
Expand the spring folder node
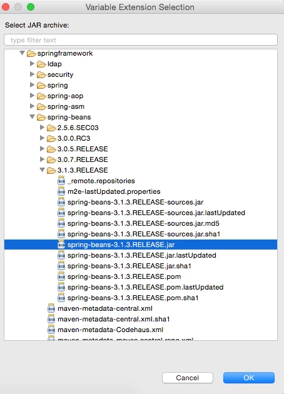32,85
